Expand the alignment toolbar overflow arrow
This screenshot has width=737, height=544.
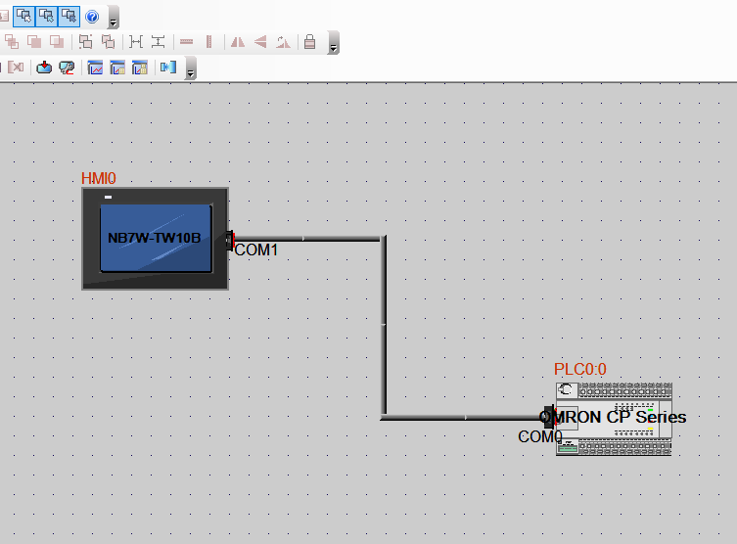(334, 46)
